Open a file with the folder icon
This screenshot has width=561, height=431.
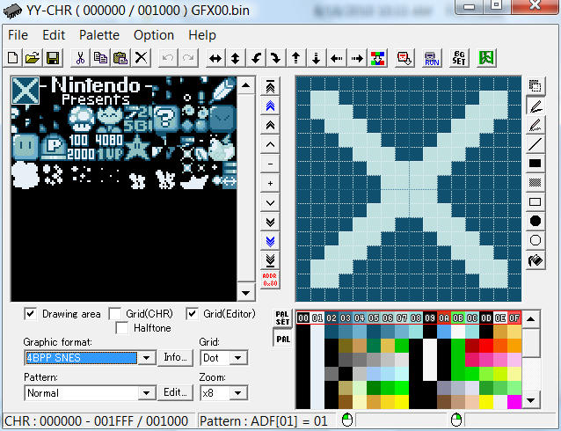33,58
